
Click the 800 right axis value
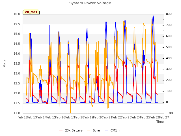coord(169,14)
